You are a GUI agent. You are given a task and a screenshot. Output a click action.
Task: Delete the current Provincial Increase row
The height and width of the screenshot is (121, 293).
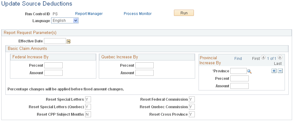pyautogui.click(x=280, y=71)
